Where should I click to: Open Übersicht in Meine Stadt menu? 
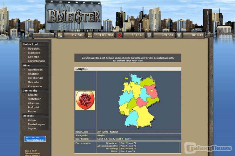[34, 49]
